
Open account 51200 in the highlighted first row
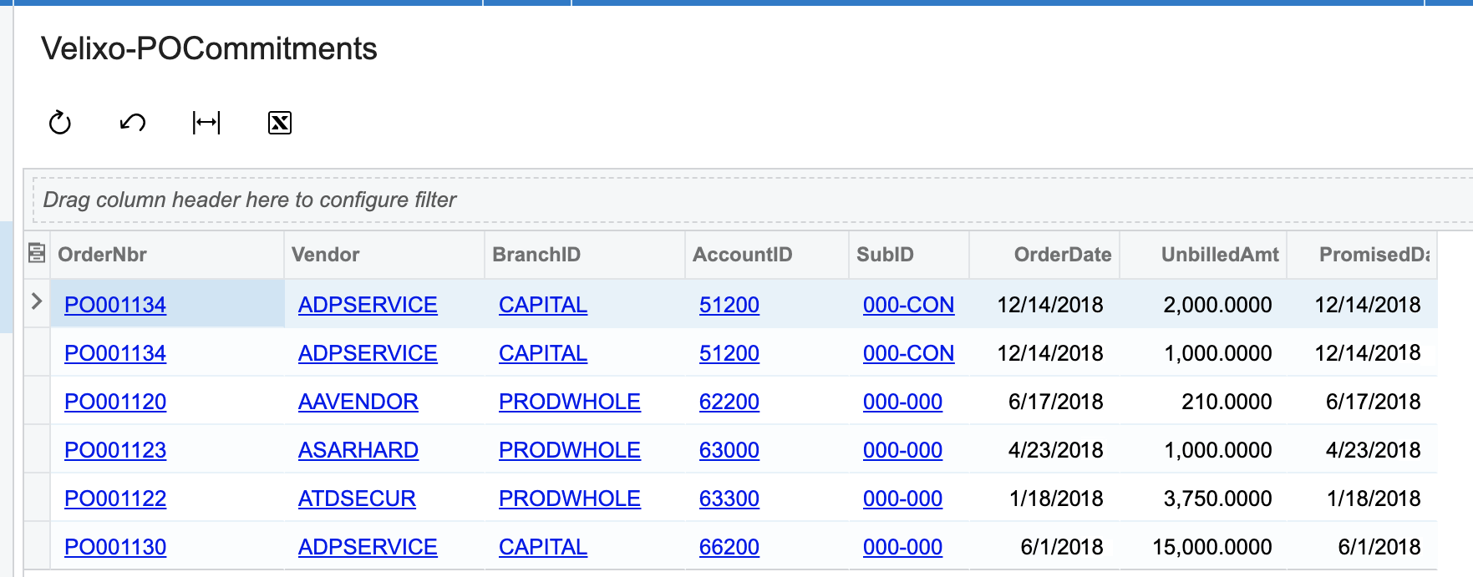[729, 305]
